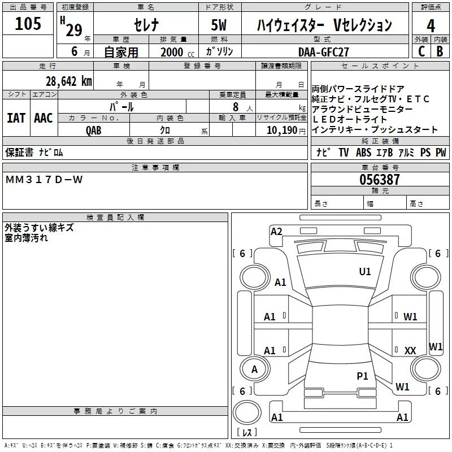452x452 pixels.
Task: Select the exterior color パール
Action: tap(121, 107)
